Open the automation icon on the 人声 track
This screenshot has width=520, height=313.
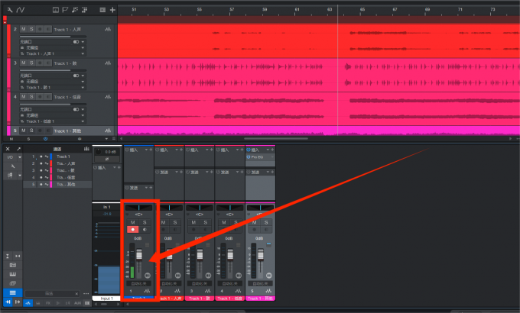tap(108, 29)
